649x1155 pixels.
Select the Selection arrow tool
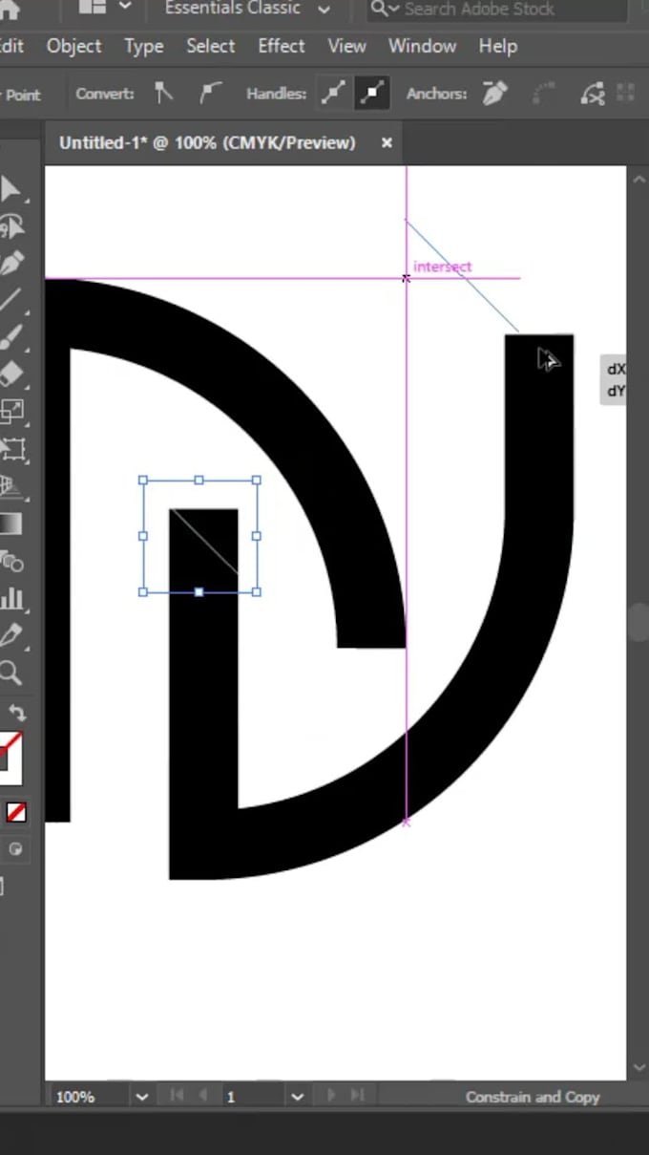tap(10, 189)
